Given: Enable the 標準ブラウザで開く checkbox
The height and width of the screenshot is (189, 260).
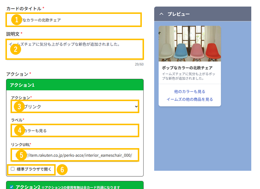Looking at the screenshot, I should (x=13, y=169).
